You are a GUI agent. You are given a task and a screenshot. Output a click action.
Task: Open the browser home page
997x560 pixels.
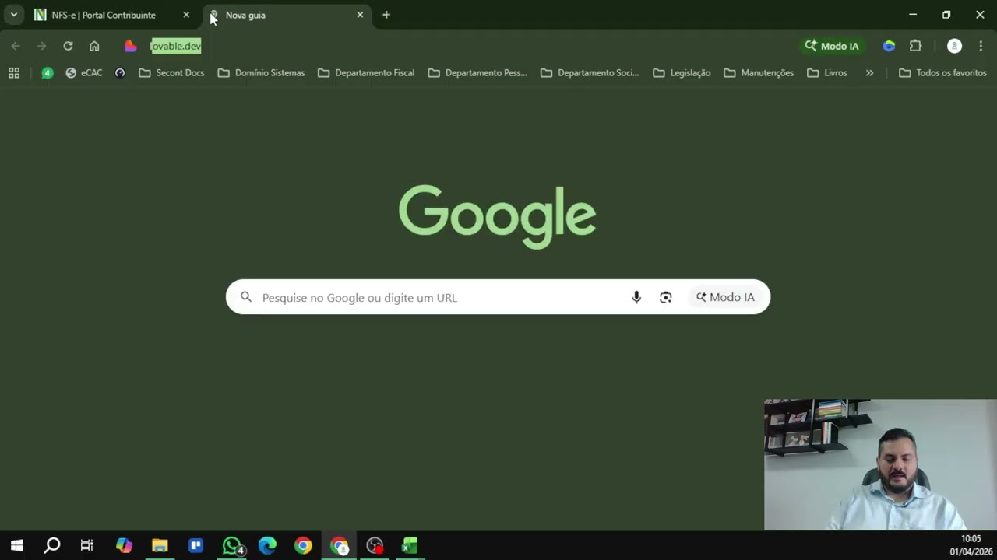[x=94, y=46]
